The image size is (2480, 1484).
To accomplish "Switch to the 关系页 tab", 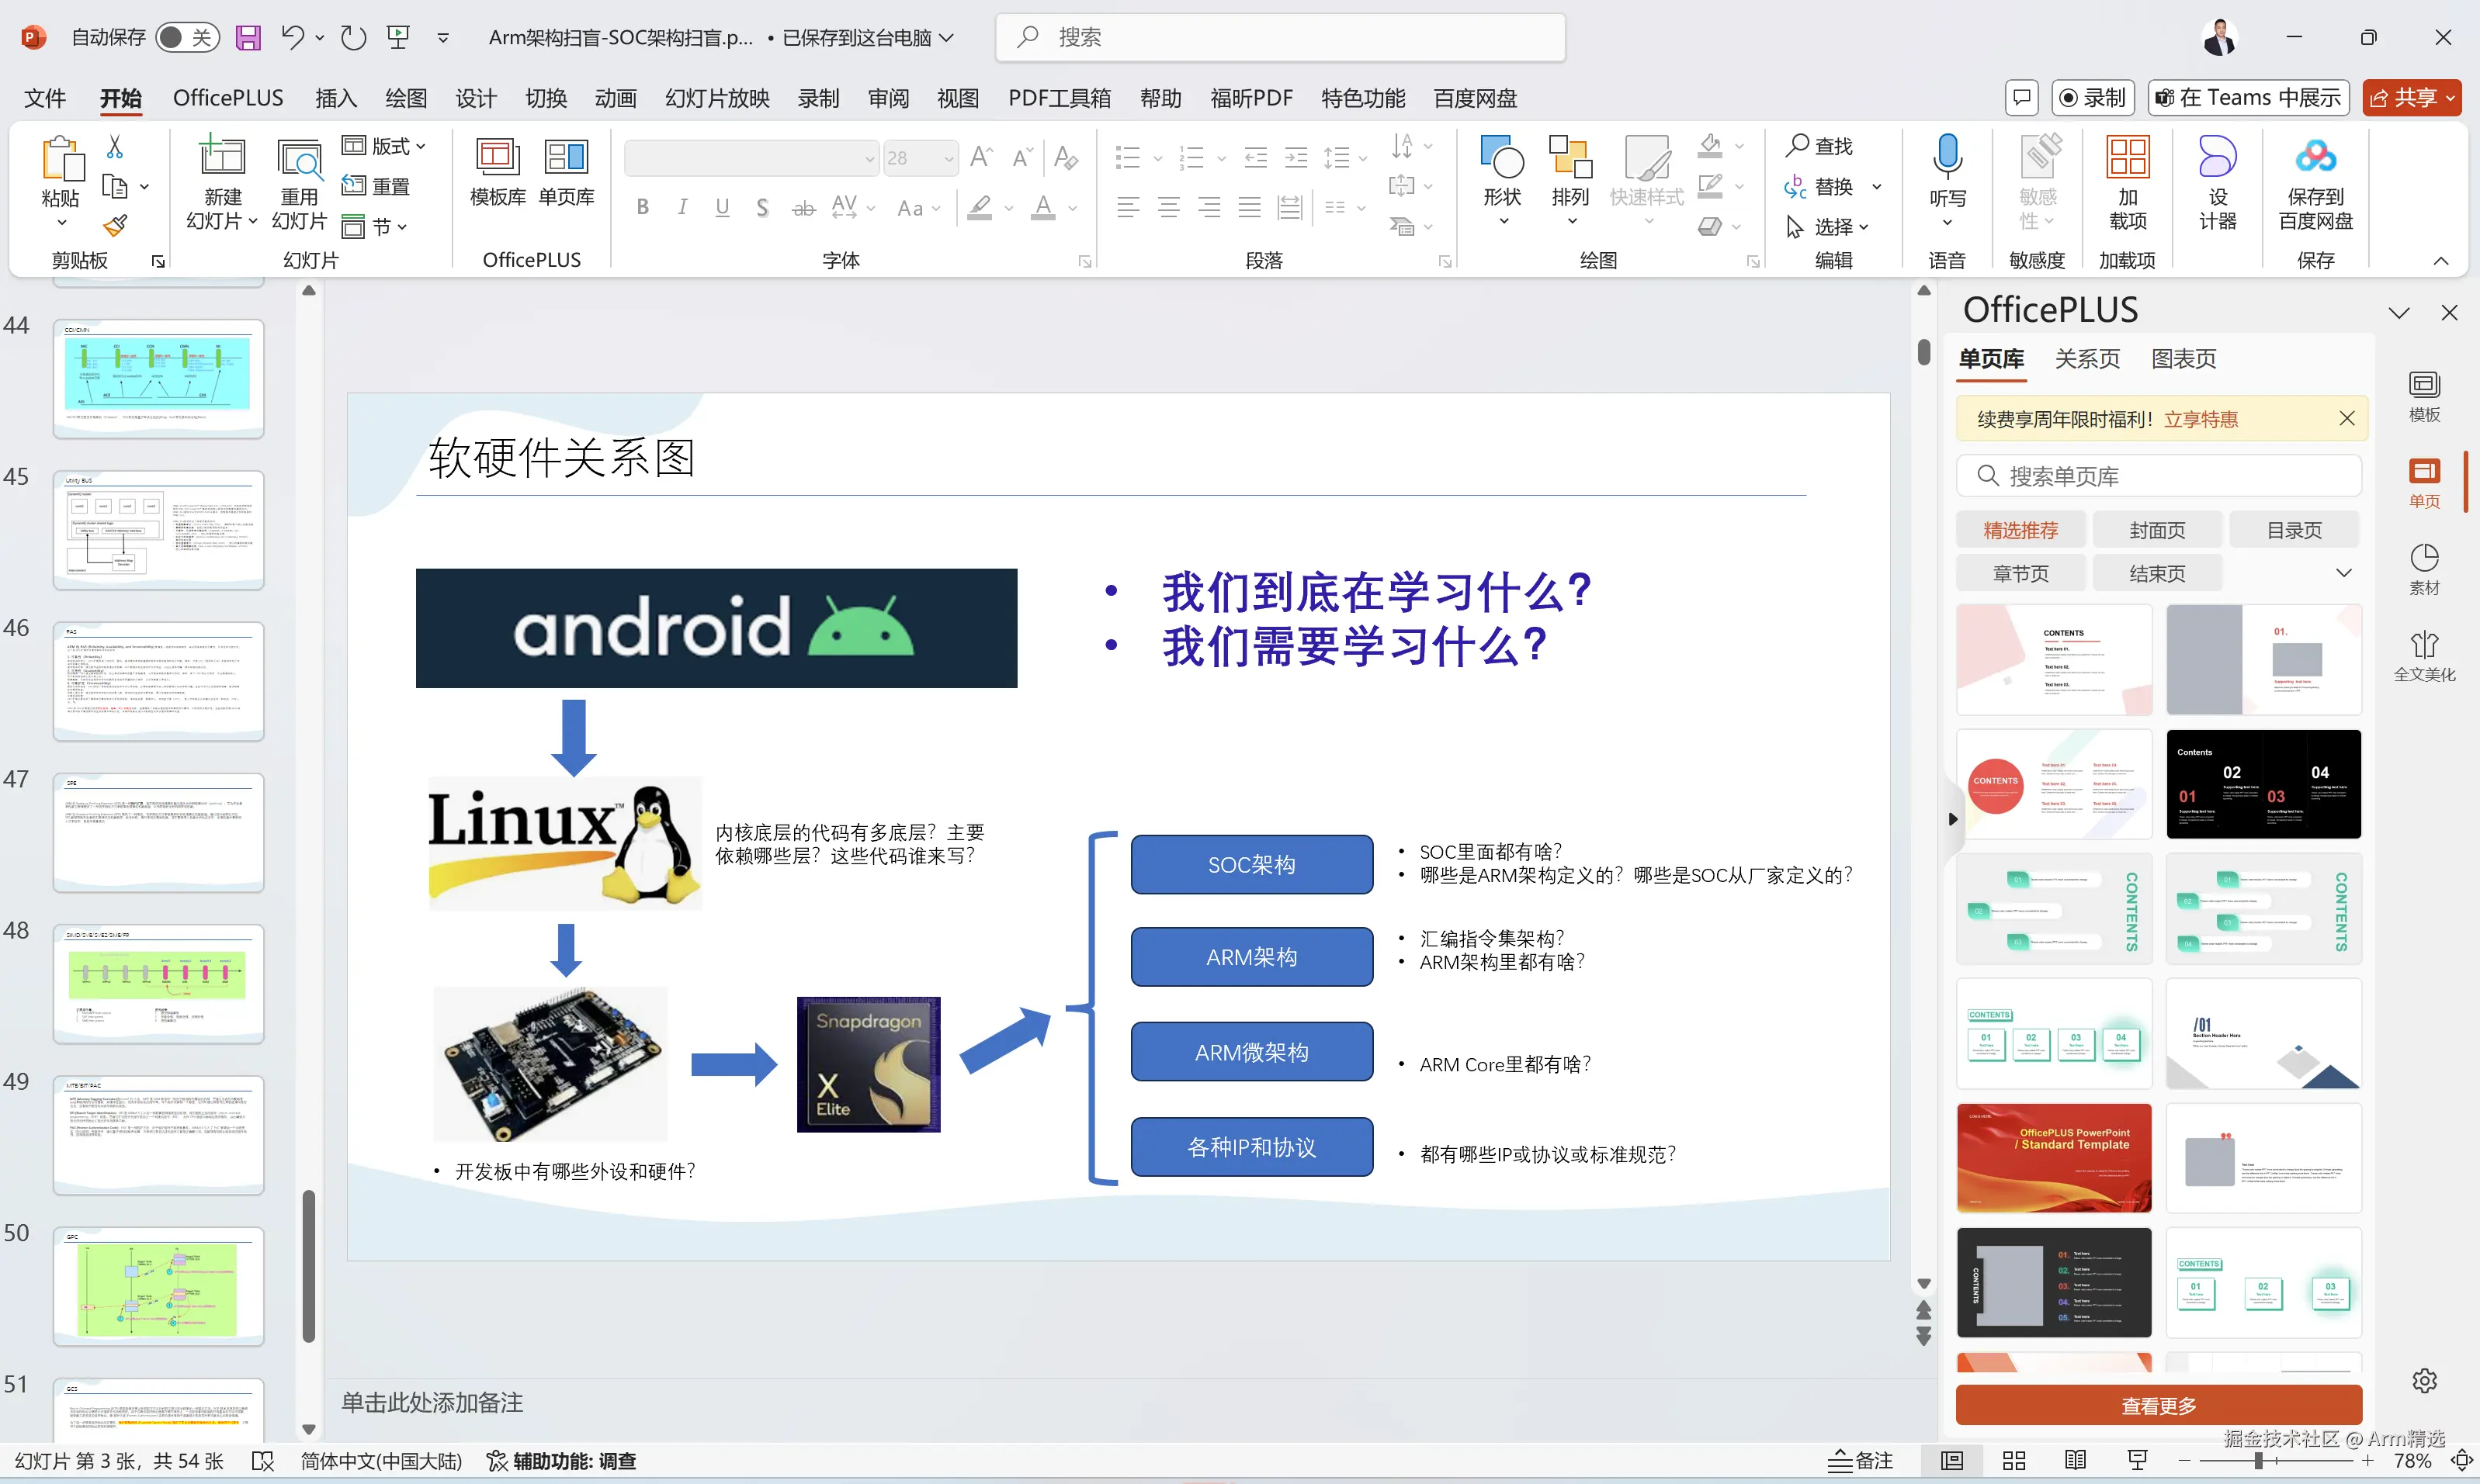I will [2086, 359].
